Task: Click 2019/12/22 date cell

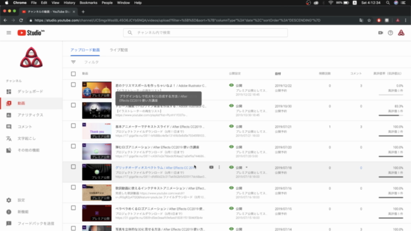Action: pyautogui.click(x=283, y=85)
